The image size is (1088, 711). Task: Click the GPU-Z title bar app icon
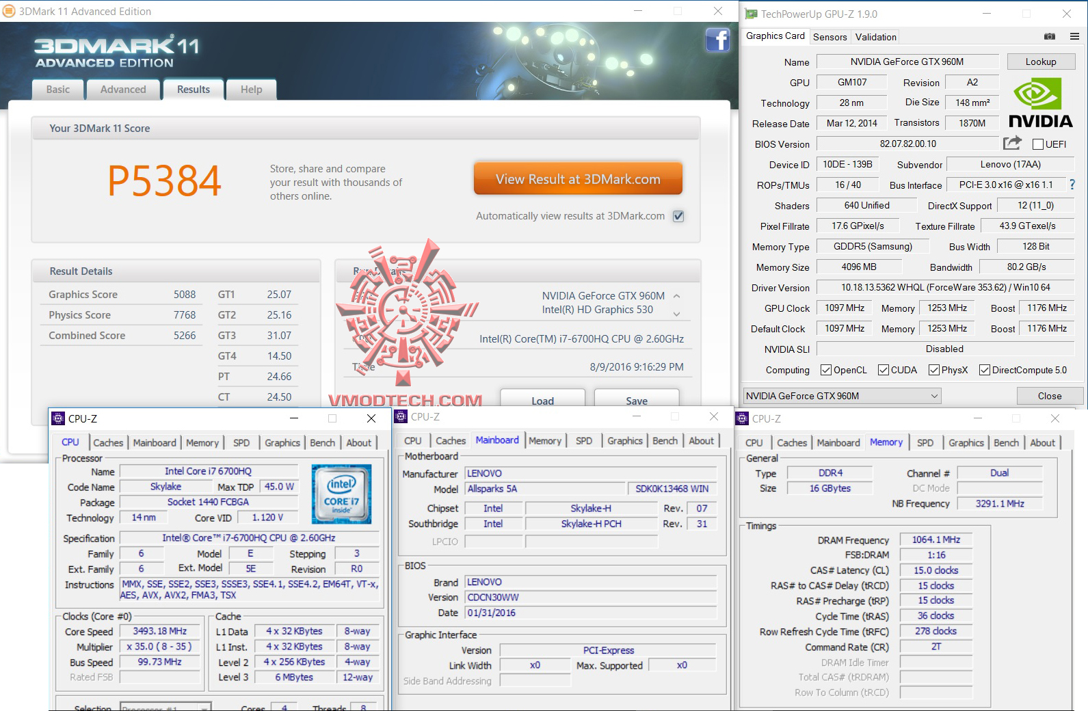coord(752,14)
